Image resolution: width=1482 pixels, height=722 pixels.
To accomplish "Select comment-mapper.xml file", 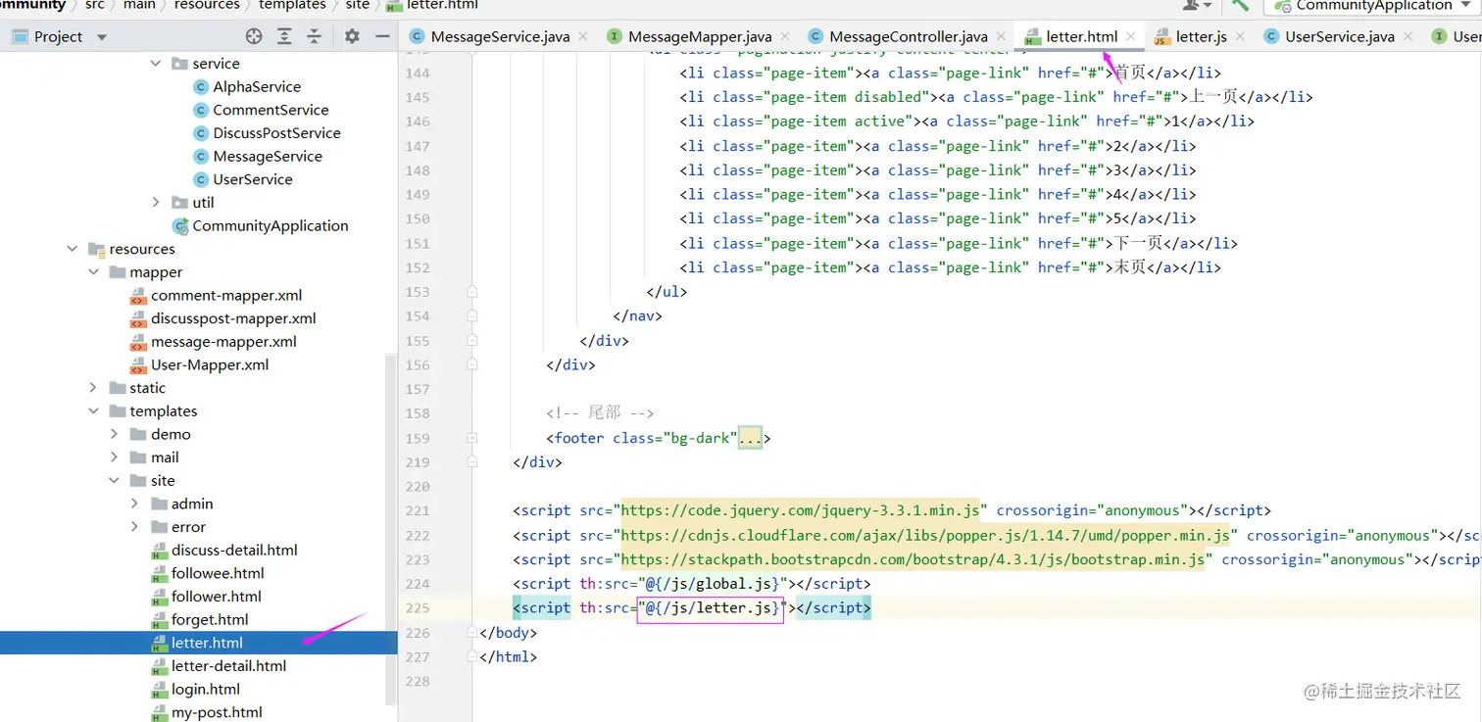I will point(226,295).
